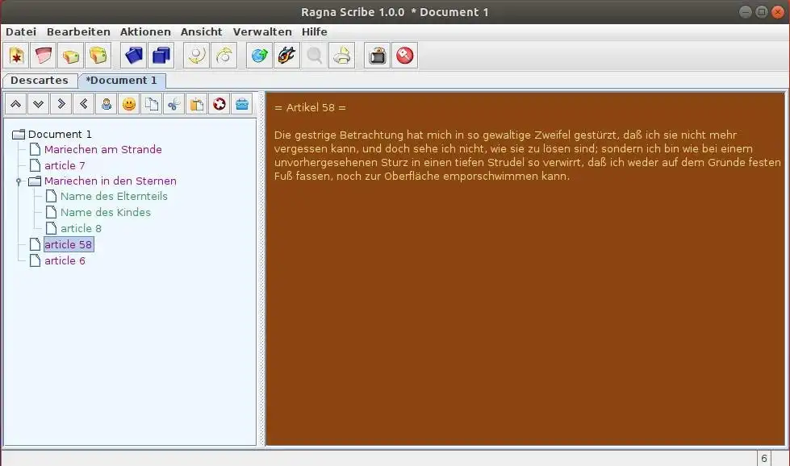Indent node with right-chevron button
Screen dimensions: 790x466
tap(61, 104)
